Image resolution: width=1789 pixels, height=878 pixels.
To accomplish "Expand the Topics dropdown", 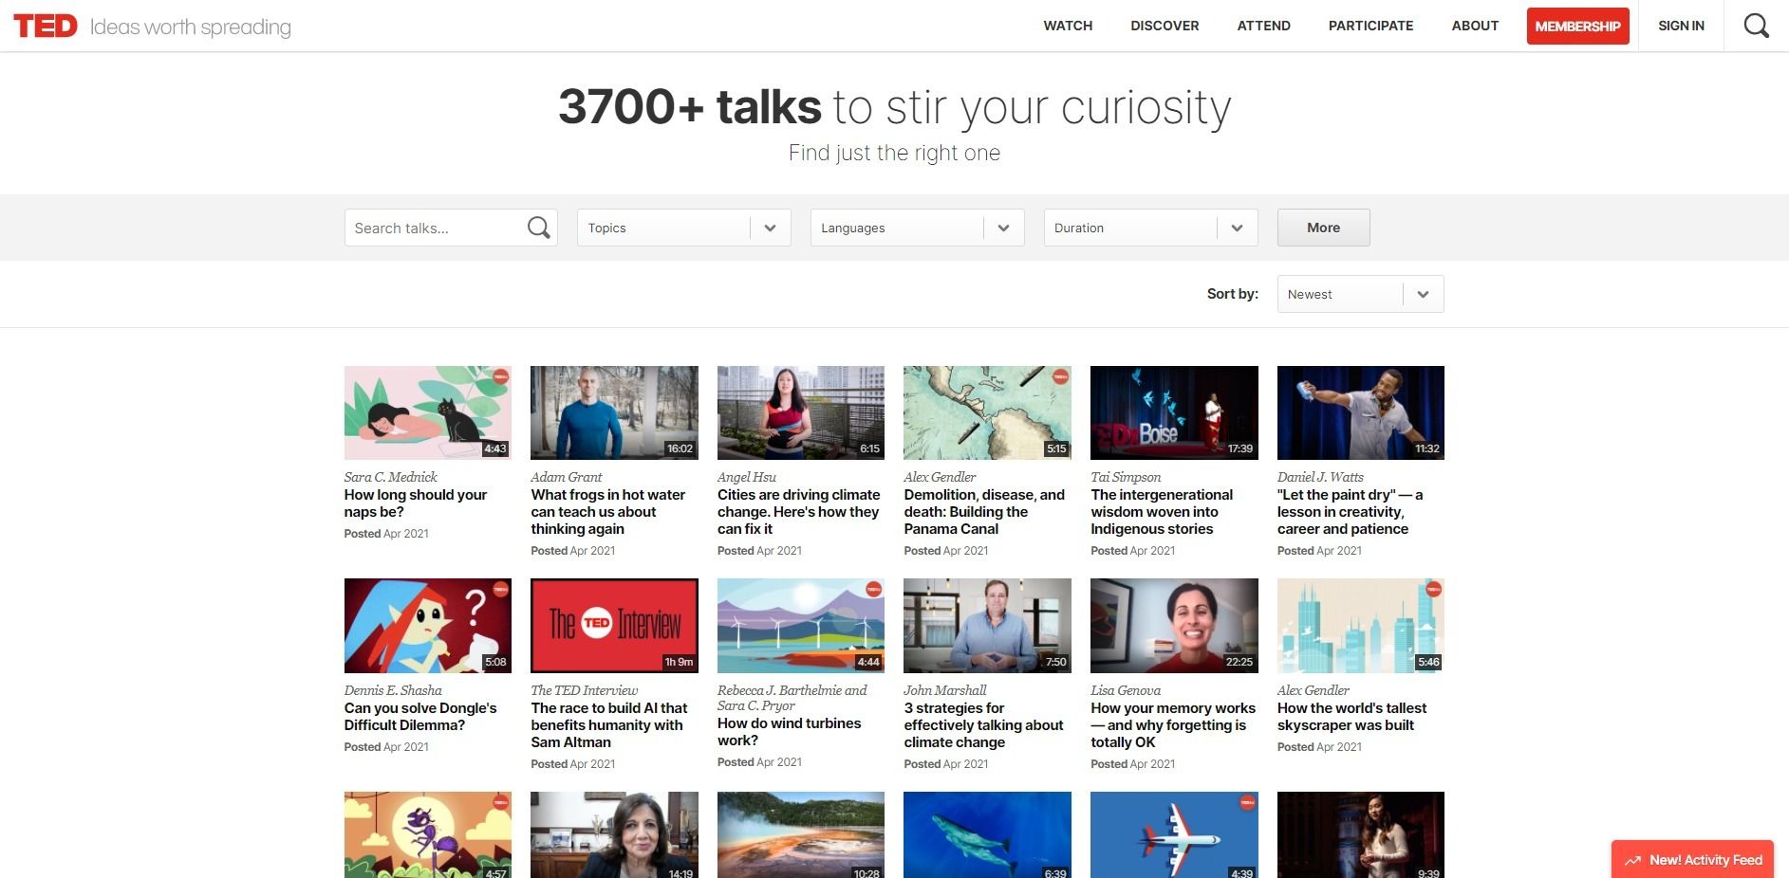I will (683, 228).
